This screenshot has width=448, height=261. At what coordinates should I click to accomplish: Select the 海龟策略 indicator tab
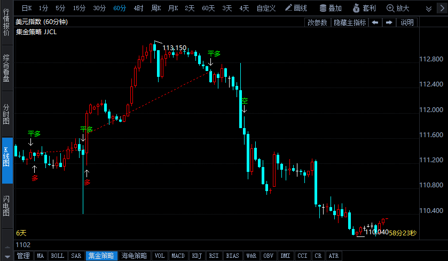coord(134,256)
